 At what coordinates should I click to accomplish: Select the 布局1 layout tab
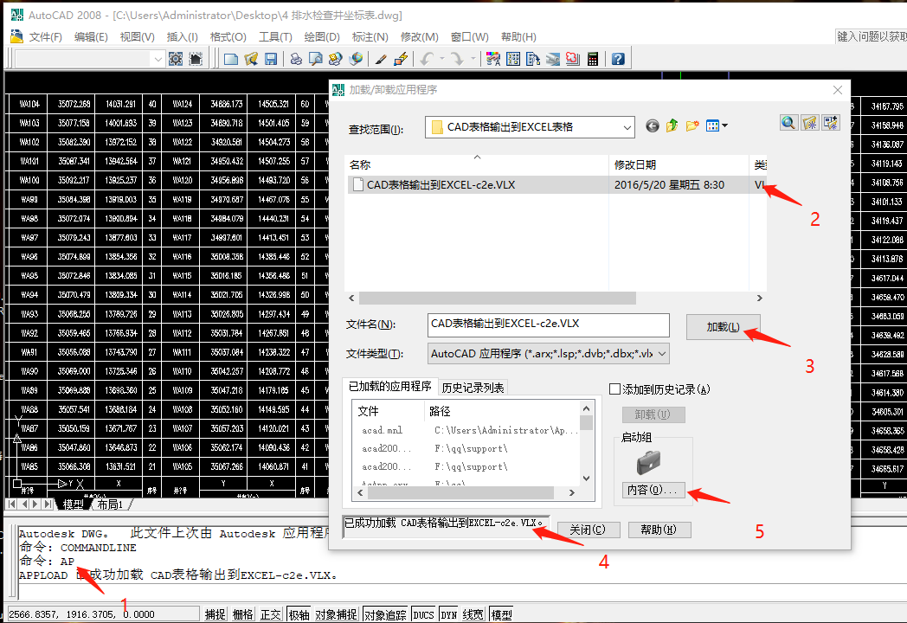pos(111,504)
